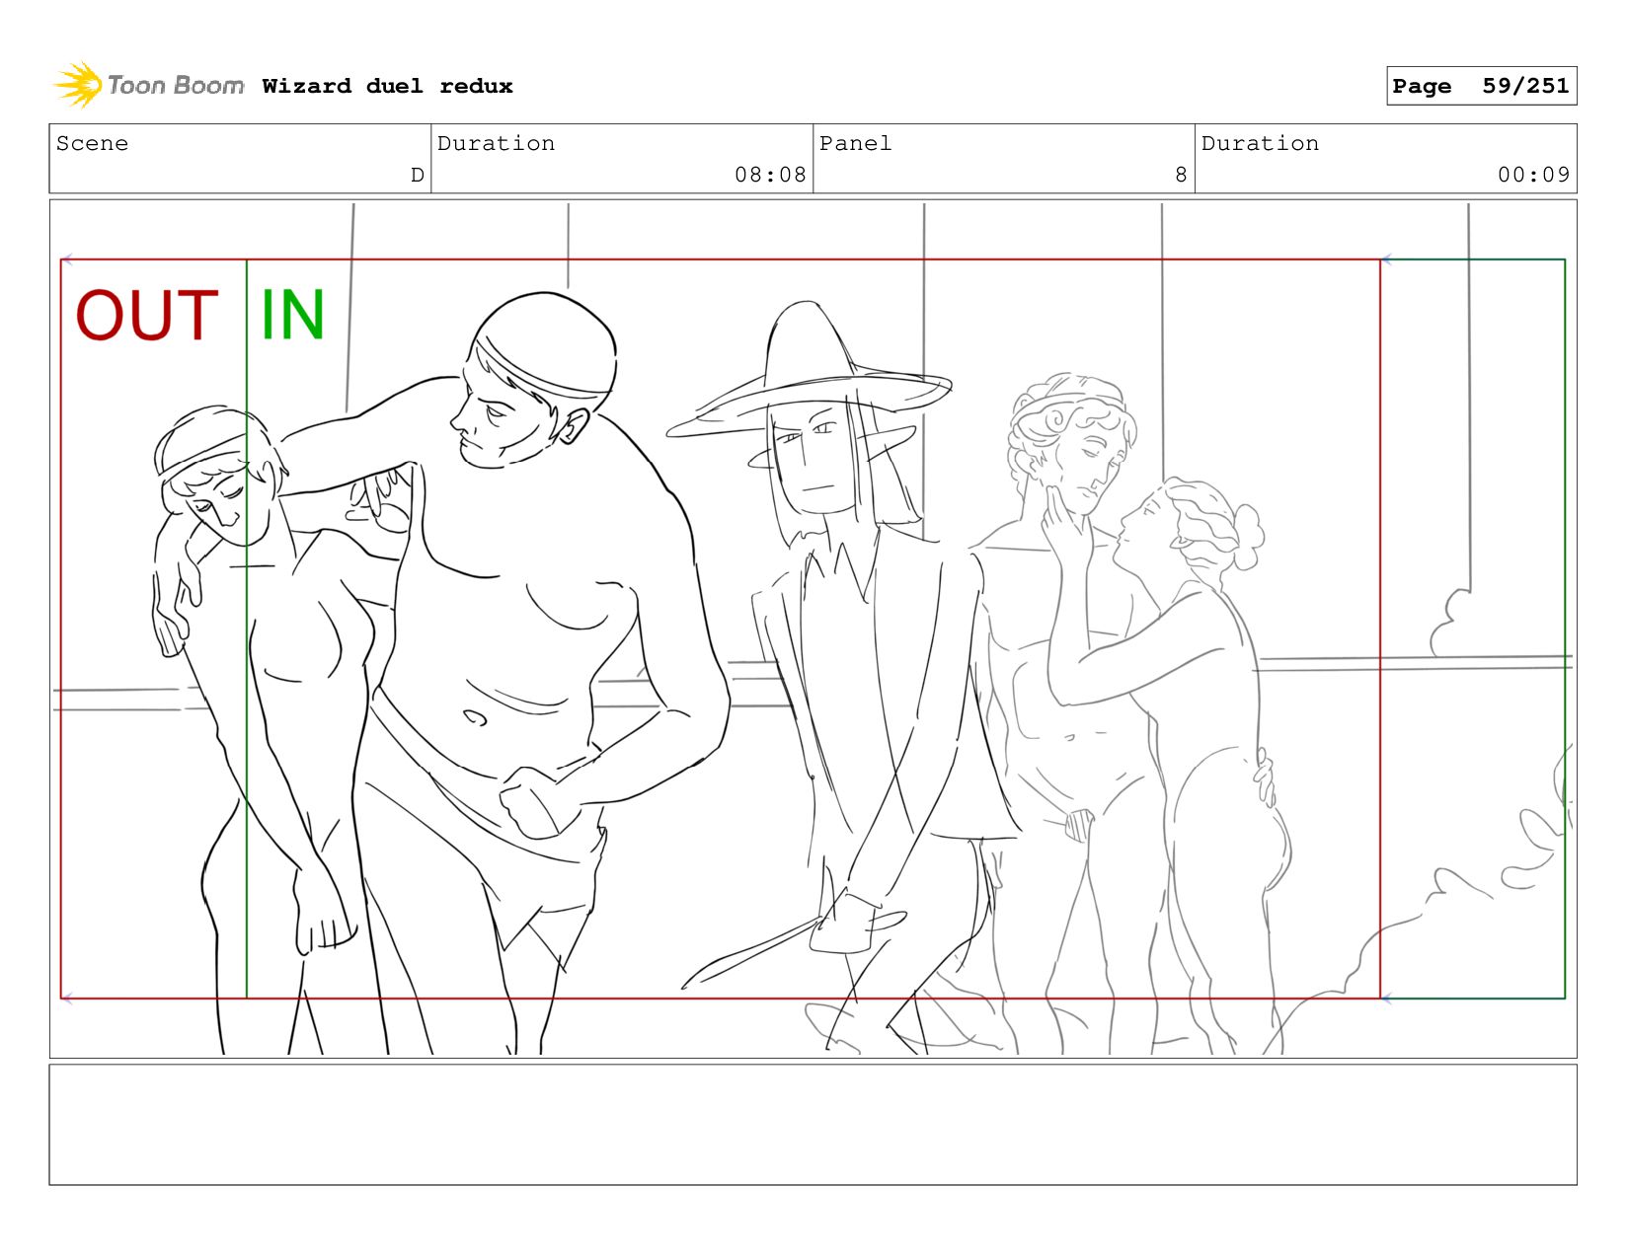The image size is (1627, 1259).
Task: Click the panel duration '00:09'
Action: click(1533, 175)
